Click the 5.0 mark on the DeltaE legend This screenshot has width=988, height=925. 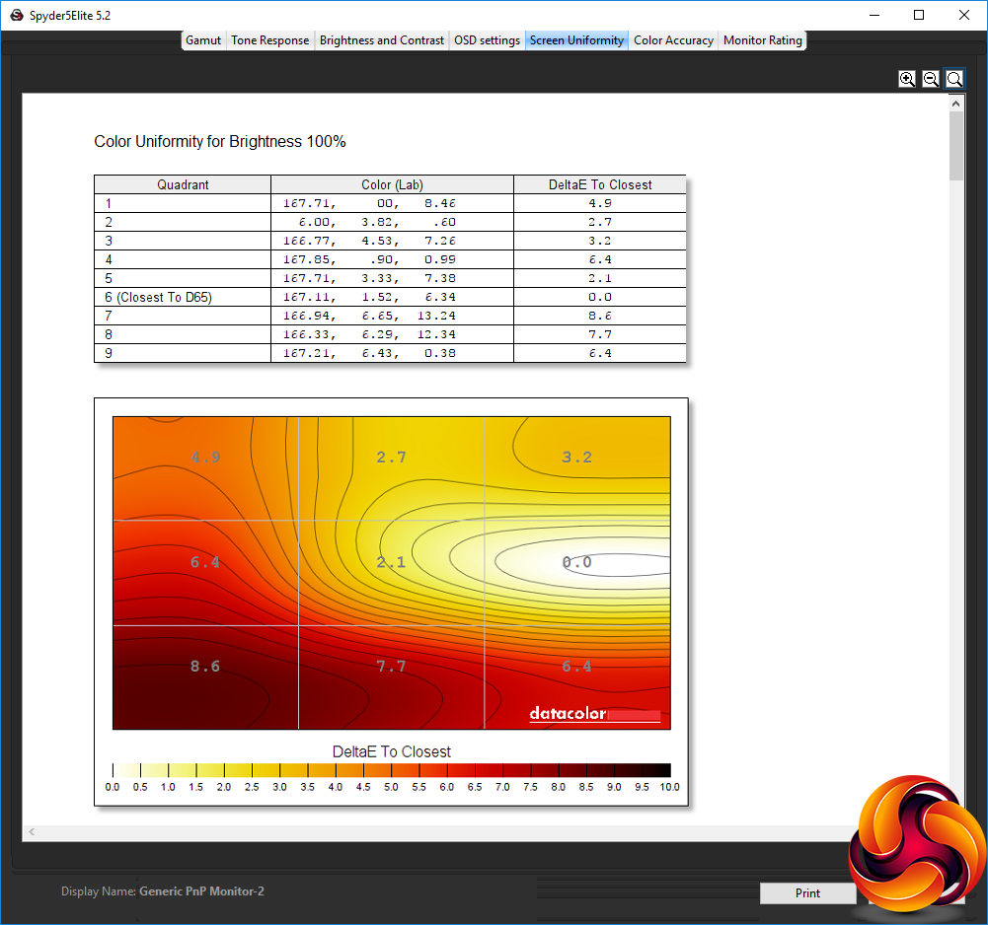391,787
